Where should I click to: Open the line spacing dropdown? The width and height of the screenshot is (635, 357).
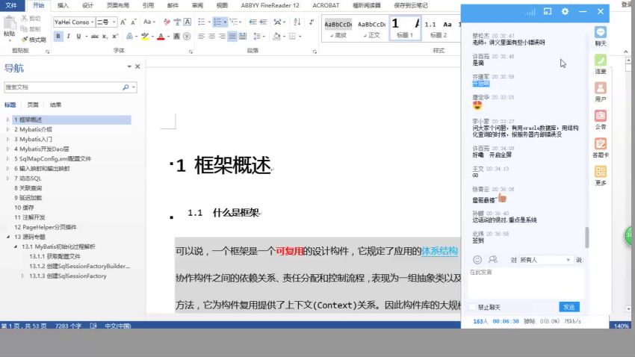[x=258, y=37]
